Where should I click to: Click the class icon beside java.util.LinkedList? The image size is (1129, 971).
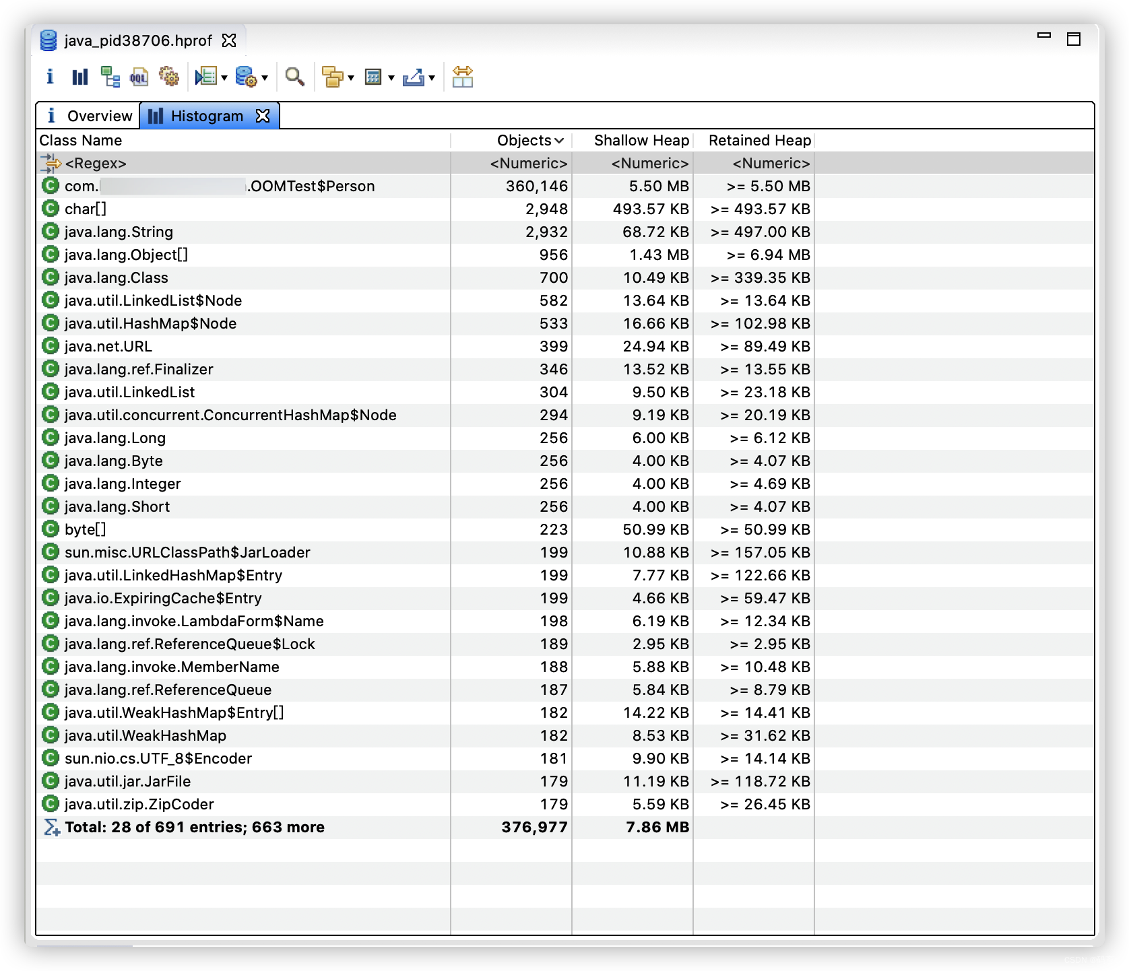pyautogui.click(x=51, y=391)
